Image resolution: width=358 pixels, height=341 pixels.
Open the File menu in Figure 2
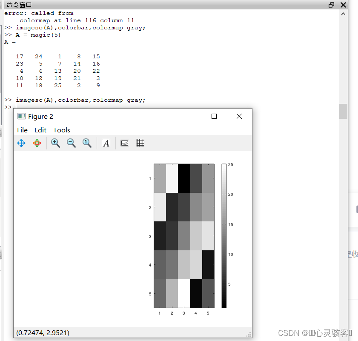(22, 130)
